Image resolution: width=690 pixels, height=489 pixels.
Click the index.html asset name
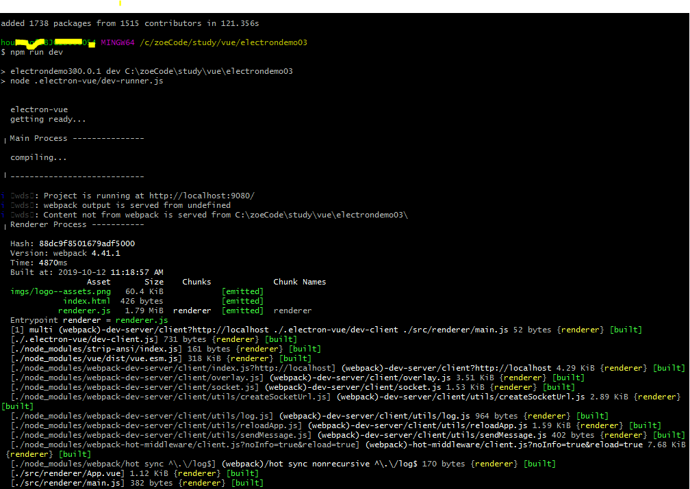(87, 301)
